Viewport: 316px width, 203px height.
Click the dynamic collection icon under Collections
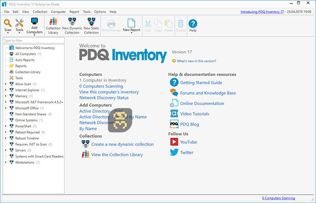[86, 144]
